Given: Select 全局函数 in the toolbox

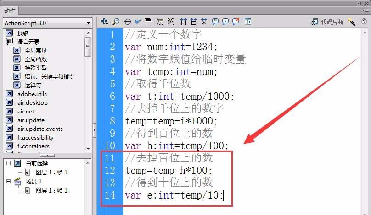Looking at the screenshot, I should [36, 59].
